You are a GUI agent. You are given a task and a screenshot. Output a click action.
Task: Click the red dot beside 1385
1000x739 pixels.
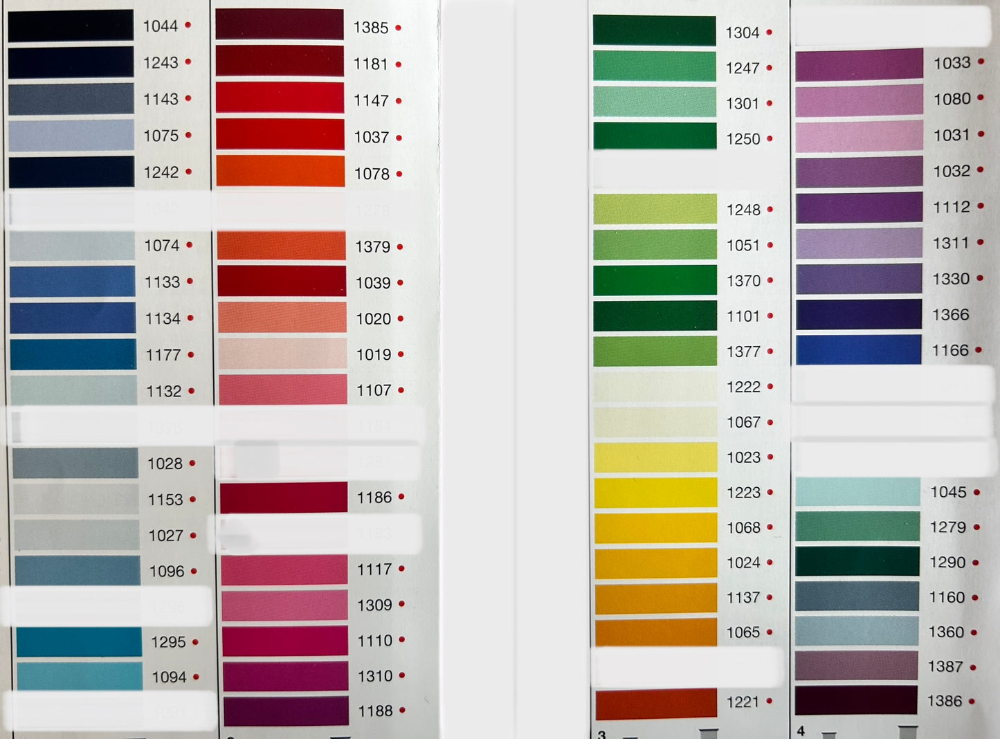point(399,28)
